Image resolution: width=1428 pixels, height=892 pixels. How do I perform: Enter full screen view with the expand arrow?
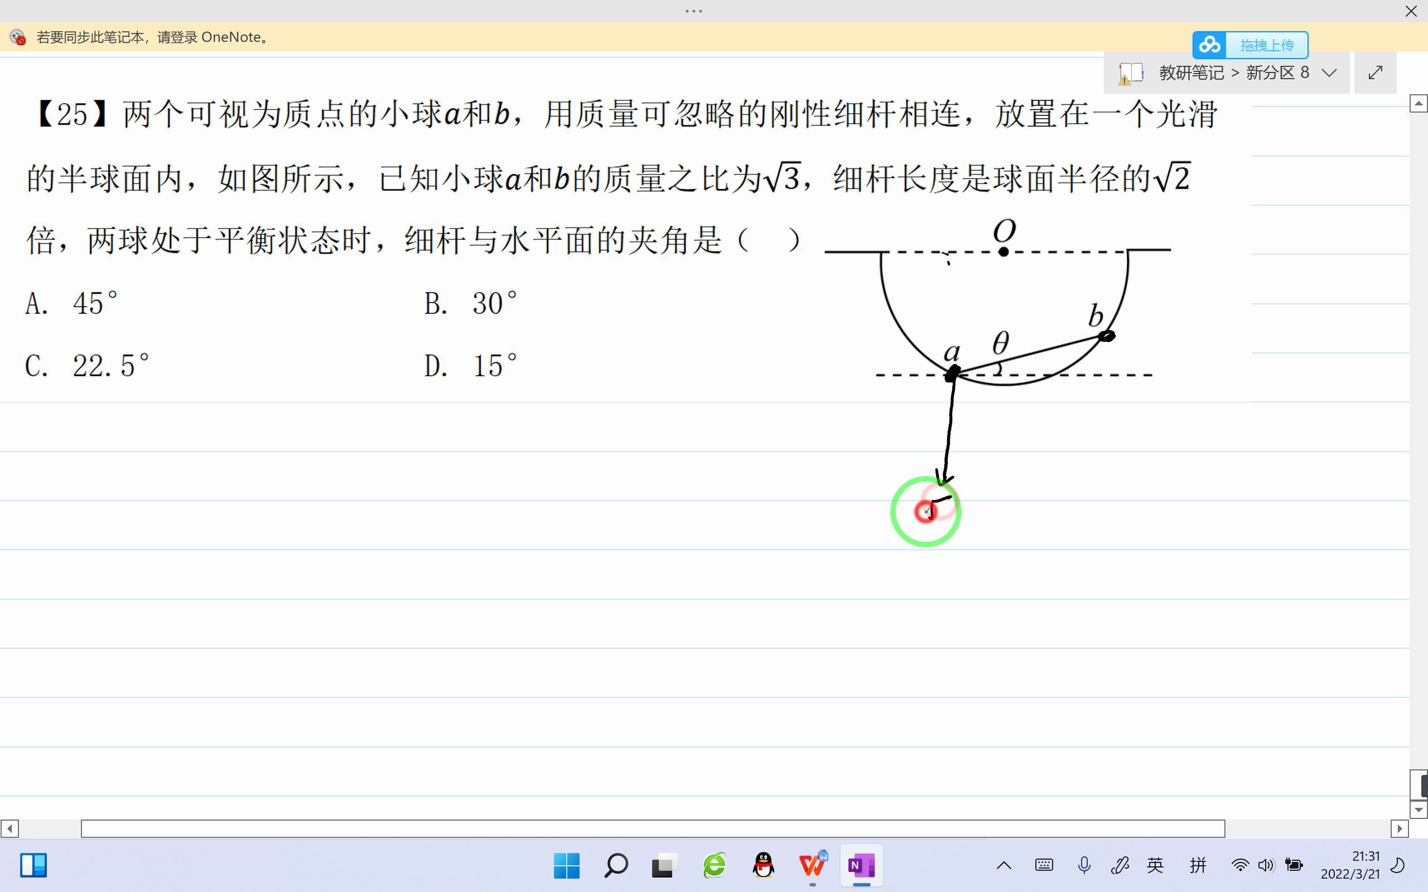(x=1376, y=72)
